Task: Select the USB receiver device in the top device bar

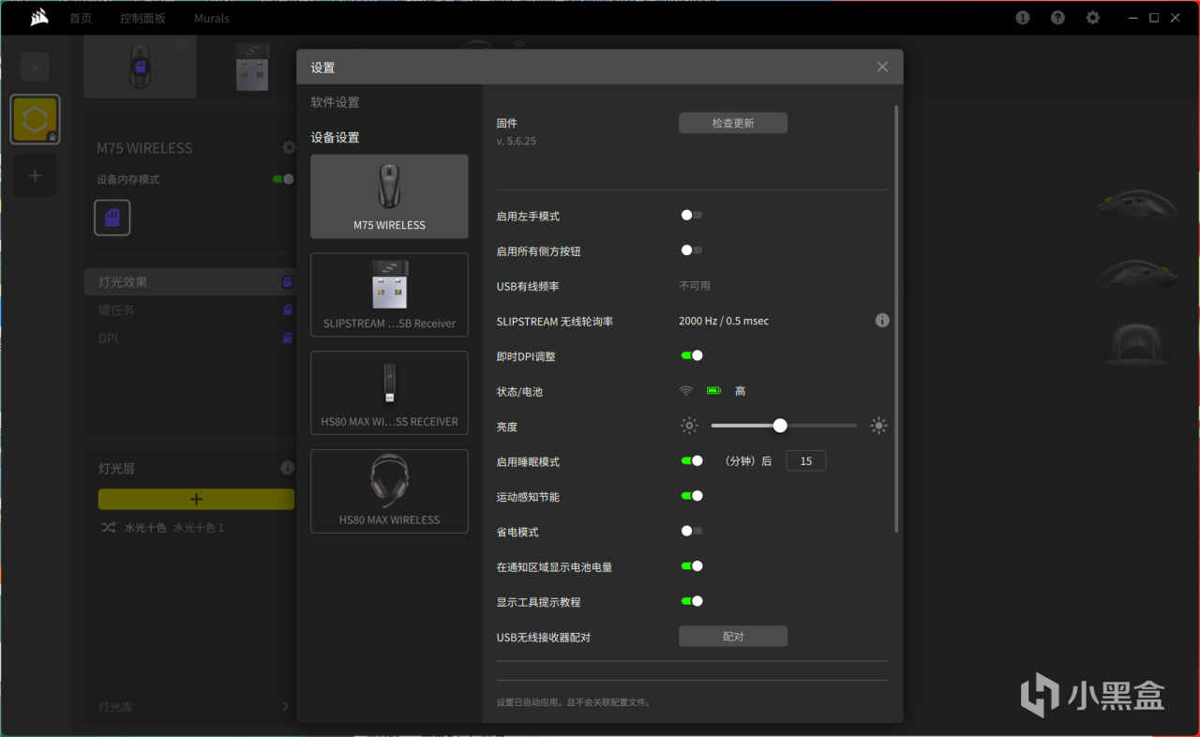Action: pos(252,67)
